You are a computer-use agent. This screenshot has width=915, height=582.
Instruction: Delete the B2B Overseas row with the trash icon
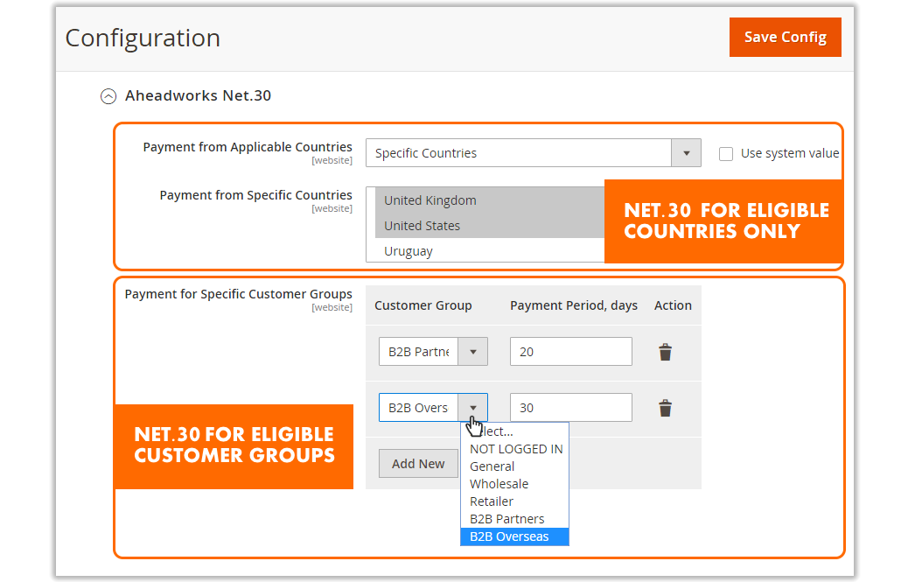pos(665,408)
